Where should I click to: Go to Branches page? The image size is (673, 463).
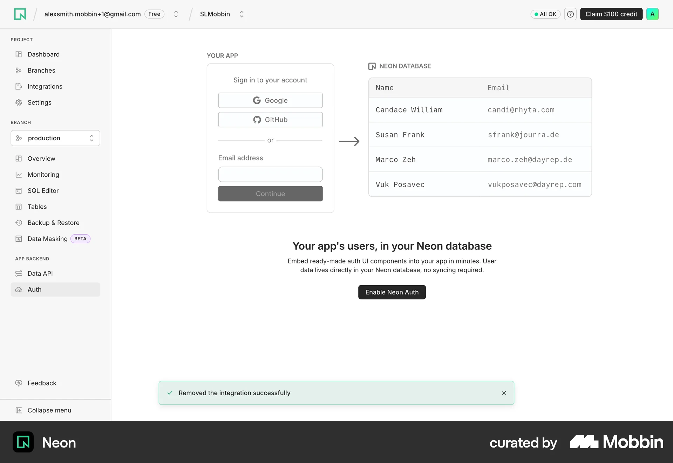pos(55,71)
